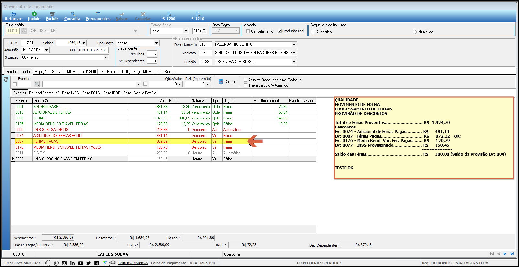Screen dimensions: 519x267
Task: Expand the Sindicato dropdown
Action: pyautogui.click(x=294, y=53)
